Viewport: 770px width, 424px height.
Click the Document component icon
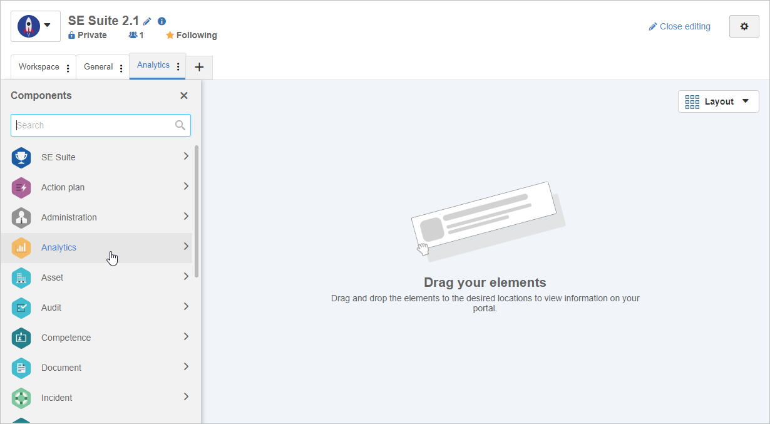click(21, 368)
